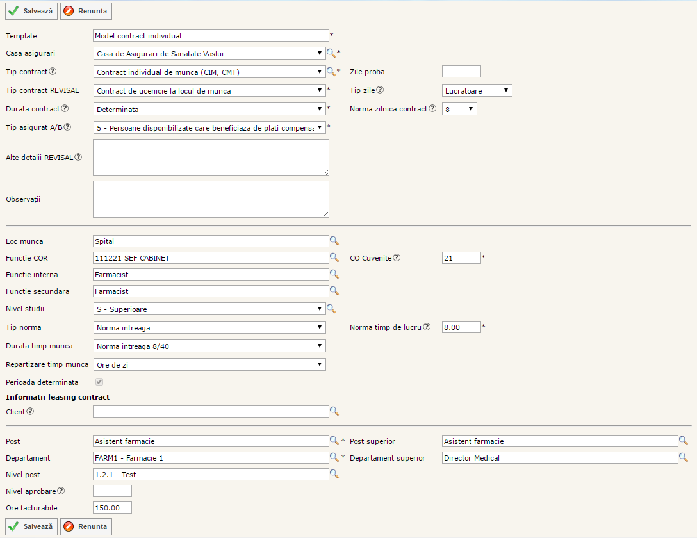Click the Ore facturabile input field

click(112, 508)
